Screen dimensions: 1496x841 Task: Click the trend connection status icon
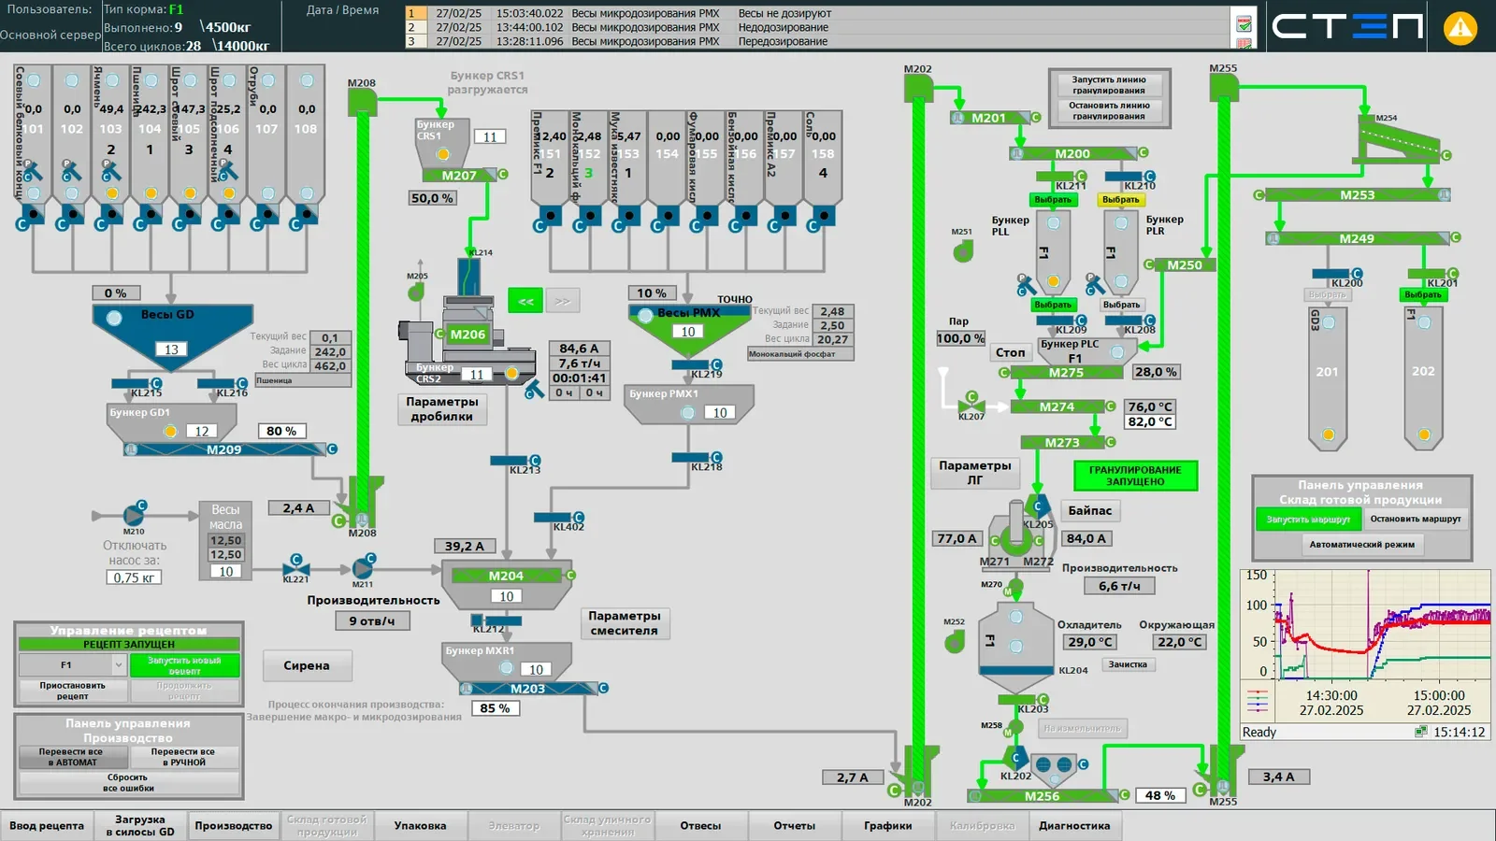[1421, 732]
